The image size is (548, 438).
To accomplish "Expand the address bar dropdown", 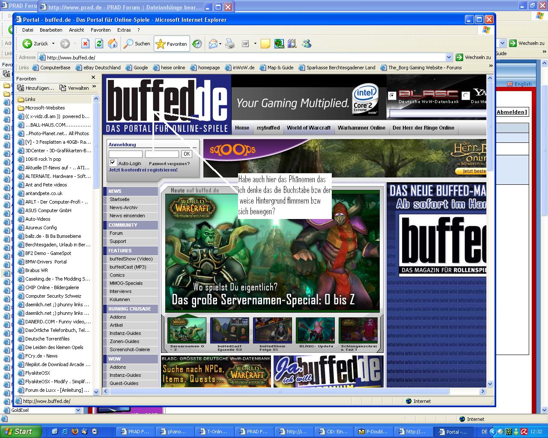I will (x=449, y=57).
